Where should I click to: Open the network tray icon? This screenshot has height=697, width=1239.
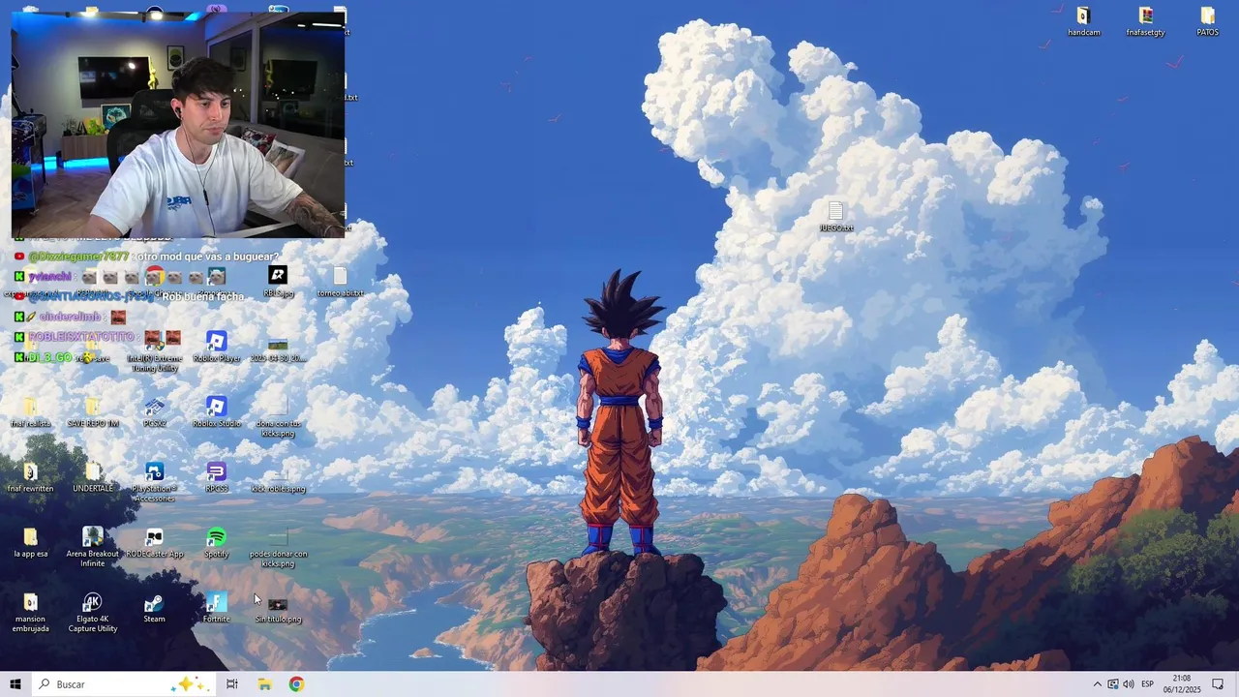1113,684
